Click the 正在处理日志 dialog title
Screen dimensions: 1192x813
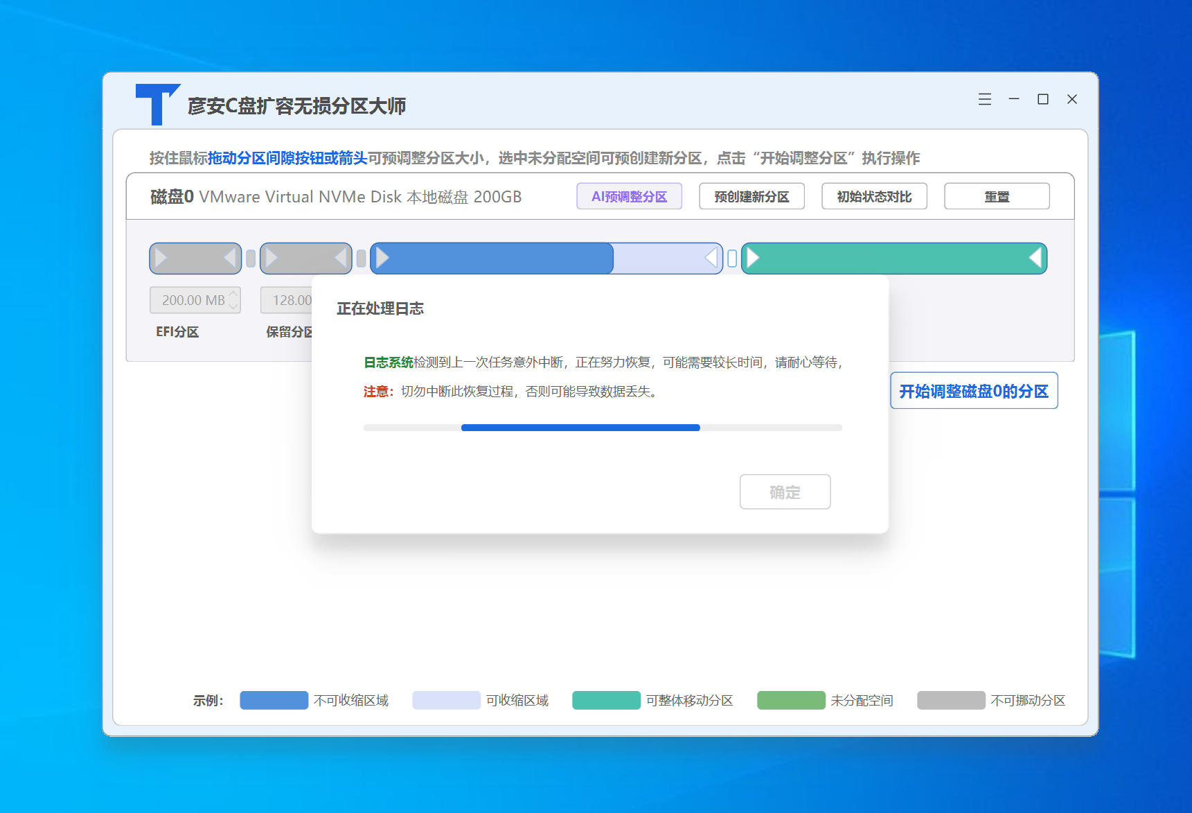[380, 308]
